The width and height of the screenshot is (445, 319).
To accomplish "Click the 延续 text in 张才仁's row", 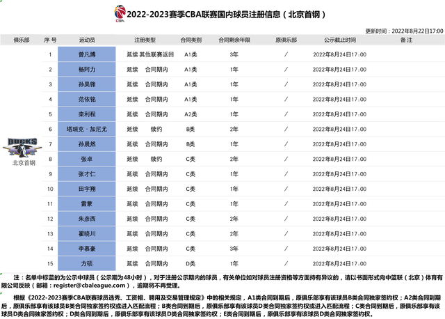I will click(x=132, y=174).
